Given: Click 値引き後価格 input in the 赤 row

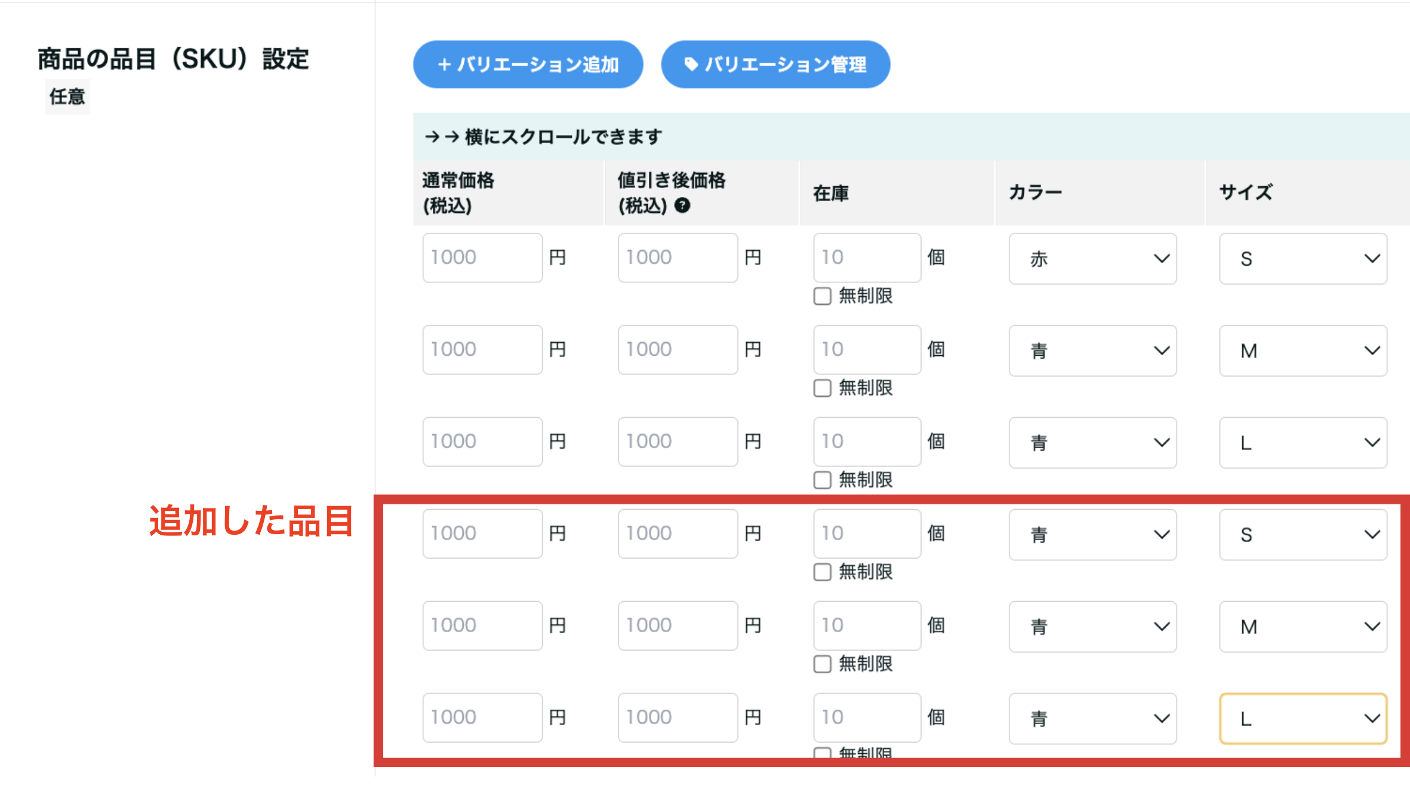Looking at the screenshot, I should [x=678, y=257].
